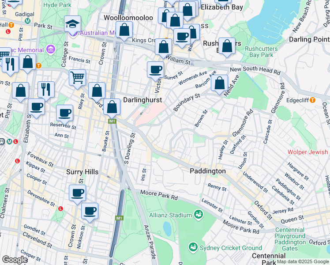Viewport: 330px width, 265px height.
Task: Click the Surry Hills suburb label
Action: coord(82,172)
